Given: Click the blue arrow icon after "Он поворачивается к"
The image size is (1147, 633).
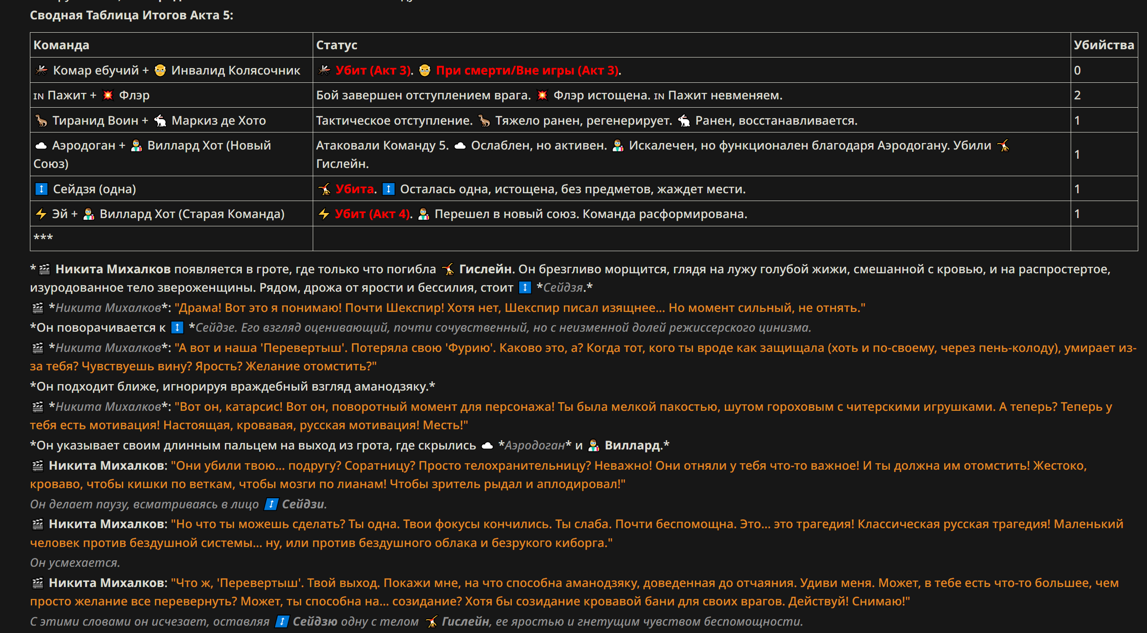Looking at the screenshot, I should coord(177,328).
